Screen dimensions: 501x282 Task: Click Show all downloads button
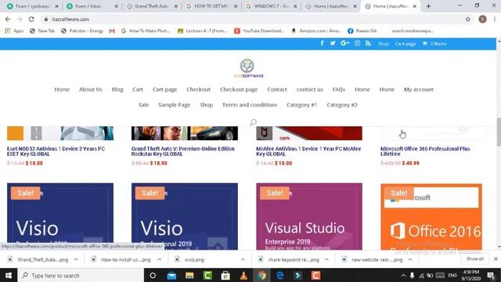tap(475, 259)
